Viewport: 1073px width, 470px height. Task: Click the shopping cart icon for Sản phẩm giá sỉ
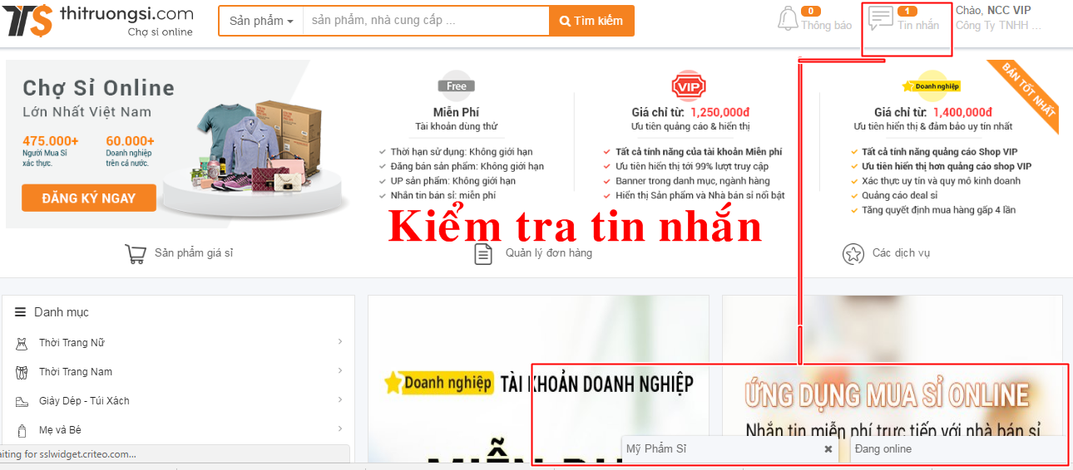[x=136, y=253]
